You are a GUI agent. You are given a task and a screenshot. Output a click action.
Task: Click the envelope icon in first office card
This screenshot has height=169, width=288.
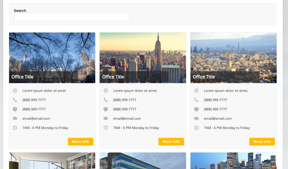[x=15, y=118]
